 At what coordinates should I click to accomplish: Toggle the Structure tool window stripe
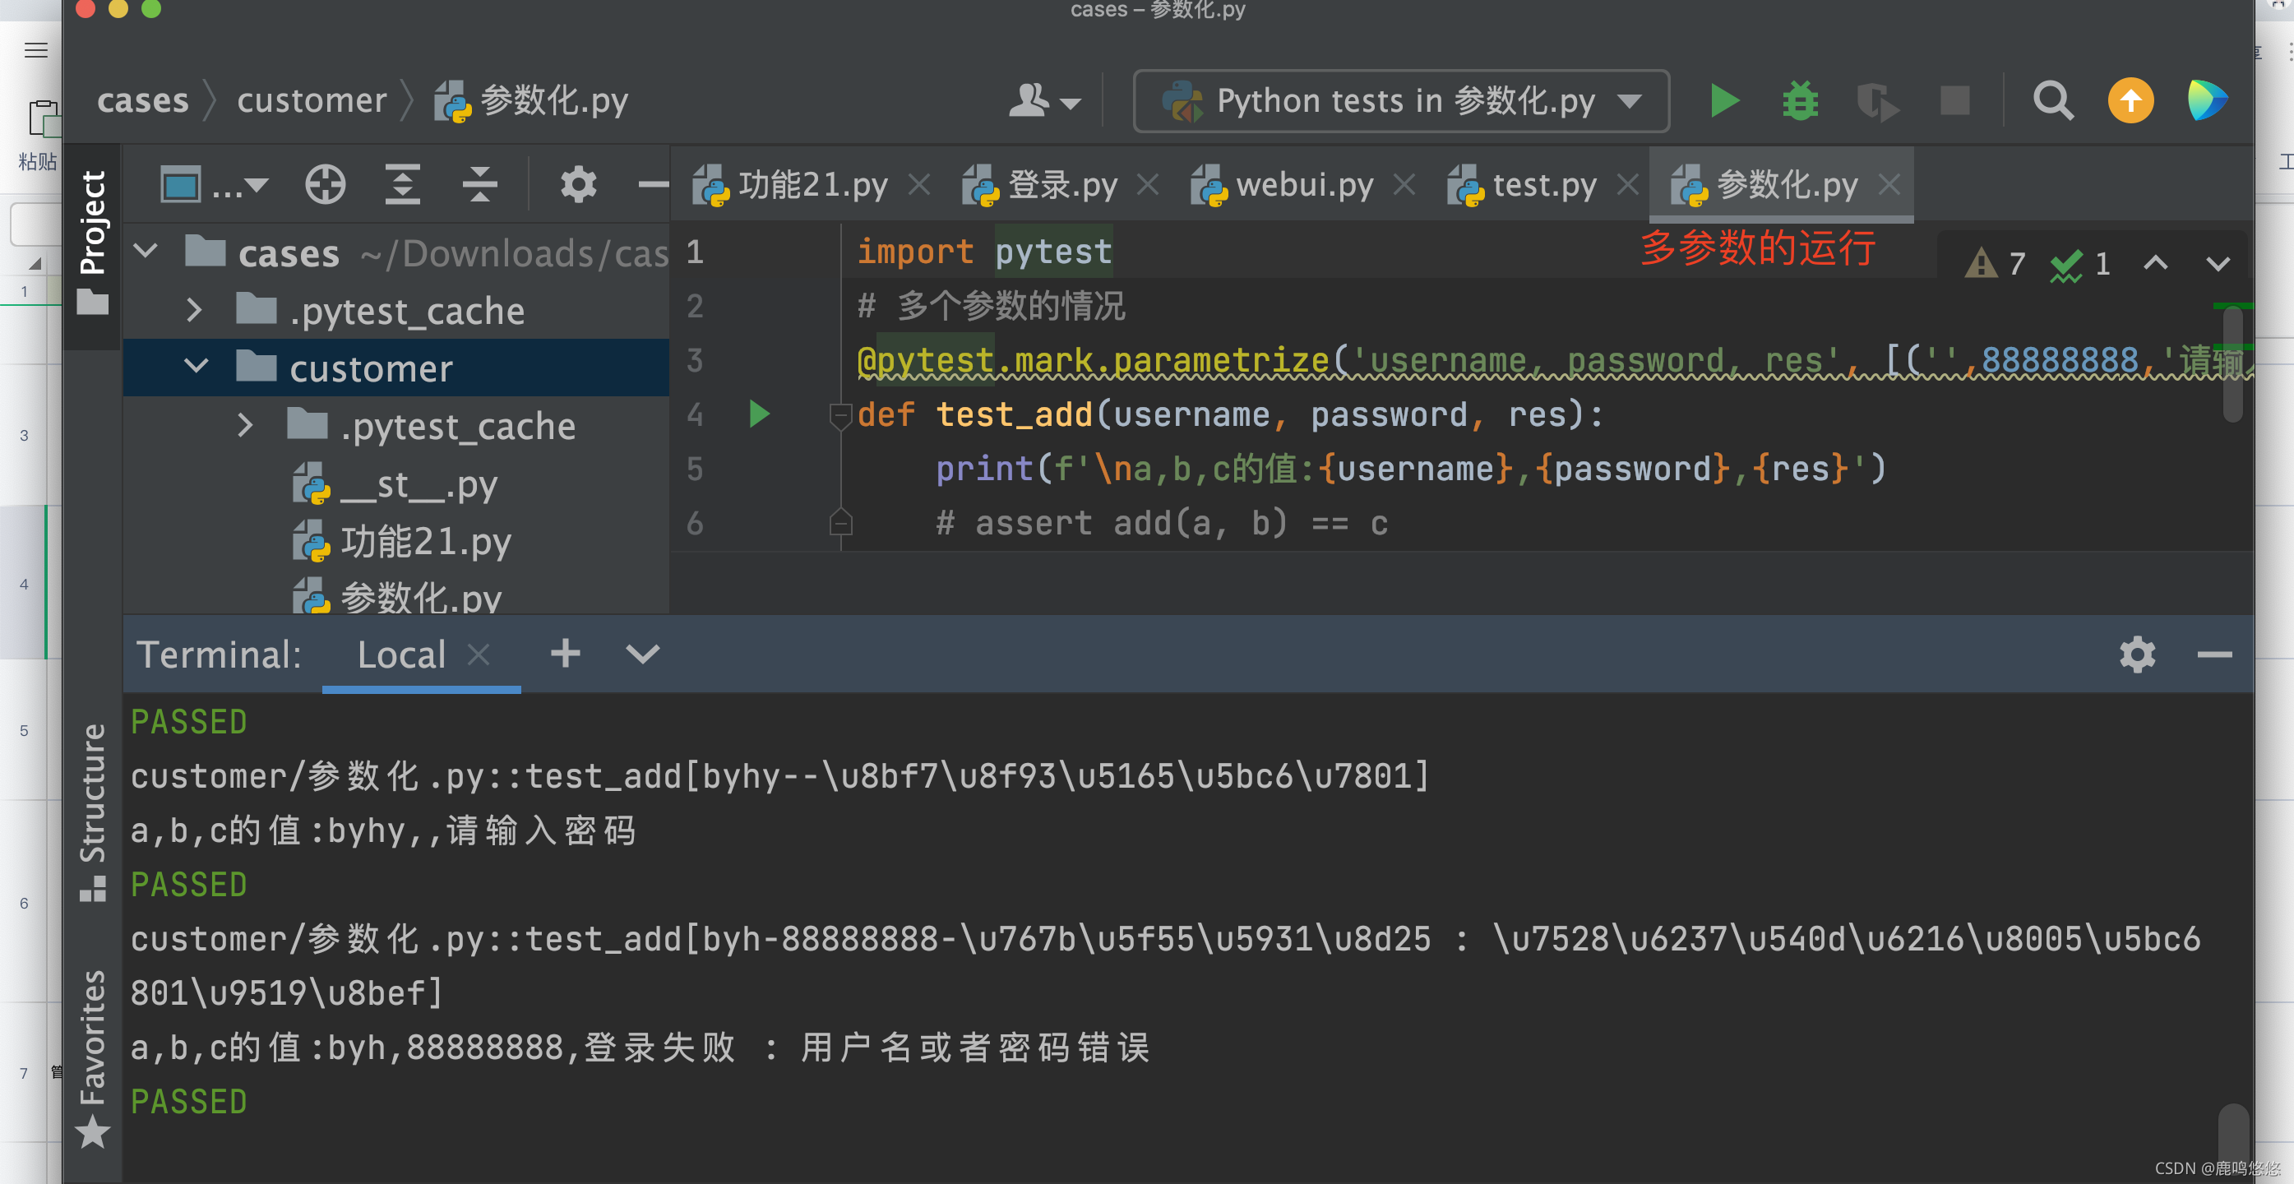tap(93, 812)
